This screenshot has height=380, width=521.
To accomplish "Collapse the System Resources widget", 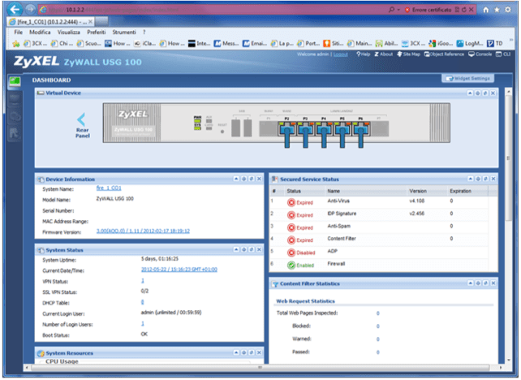I will pos(236,352).
